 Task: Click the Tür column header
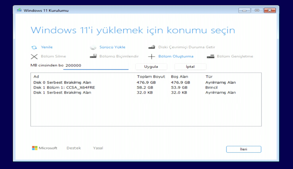[x=209, y=77]
